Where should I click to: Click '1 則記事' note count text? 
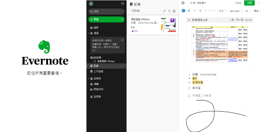(135, 11)
